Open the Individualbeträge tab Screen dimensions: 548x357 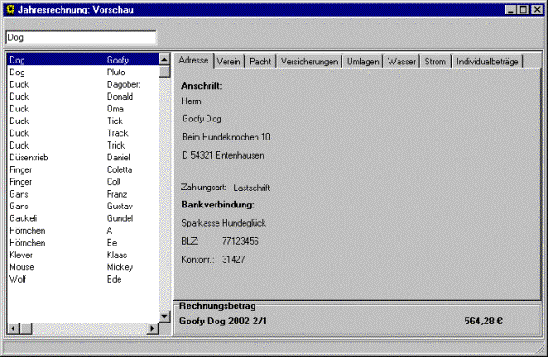point(487,62)
